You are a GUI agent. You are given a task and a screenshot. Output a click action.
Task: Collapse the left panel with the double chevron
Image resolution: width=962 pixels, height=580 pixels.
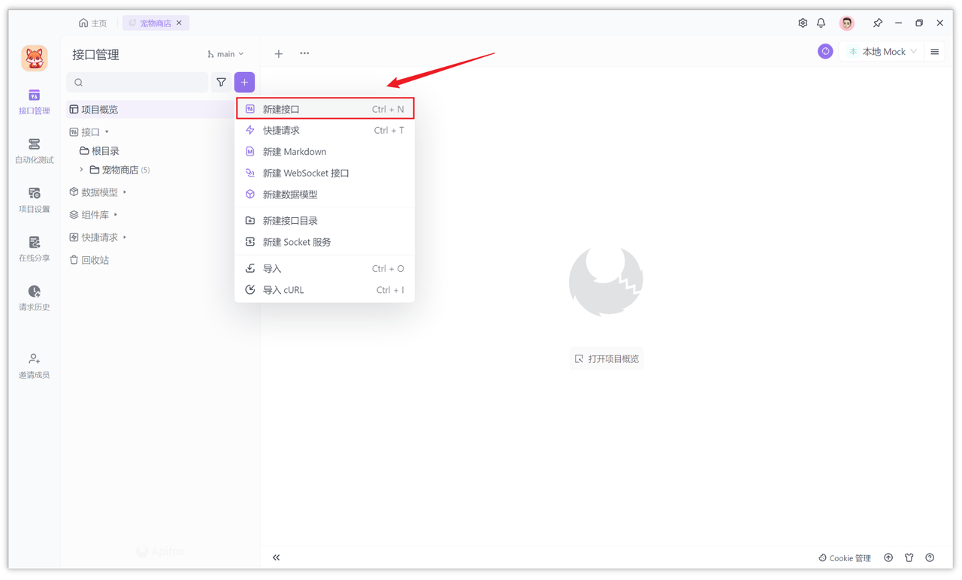pos(276,557)
